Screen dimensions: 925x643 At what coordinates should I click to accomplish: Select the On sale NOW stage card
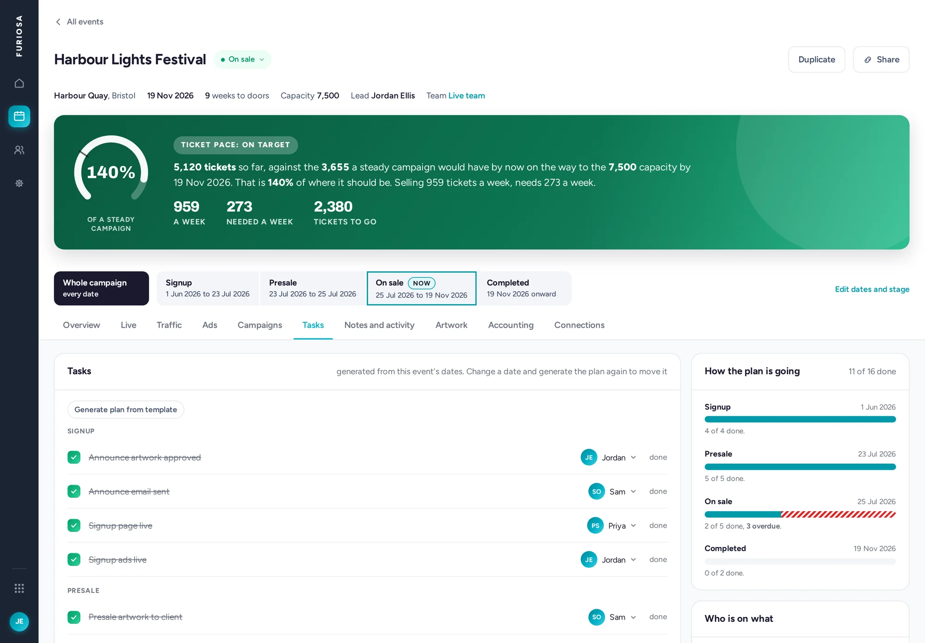pos(421,288)
